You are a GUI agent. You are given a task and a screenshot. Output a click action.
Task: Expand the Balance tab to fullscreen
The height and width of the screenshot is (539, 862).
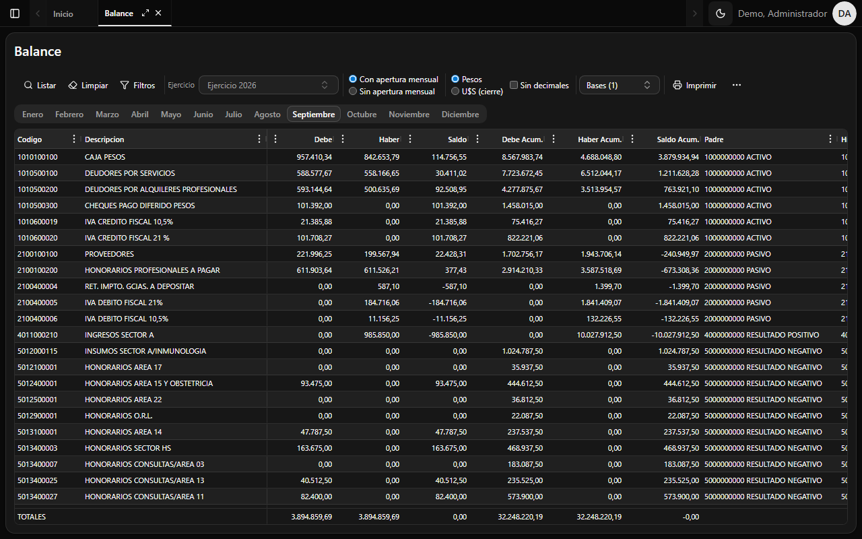pyautogui.click(x=145, y=13)
